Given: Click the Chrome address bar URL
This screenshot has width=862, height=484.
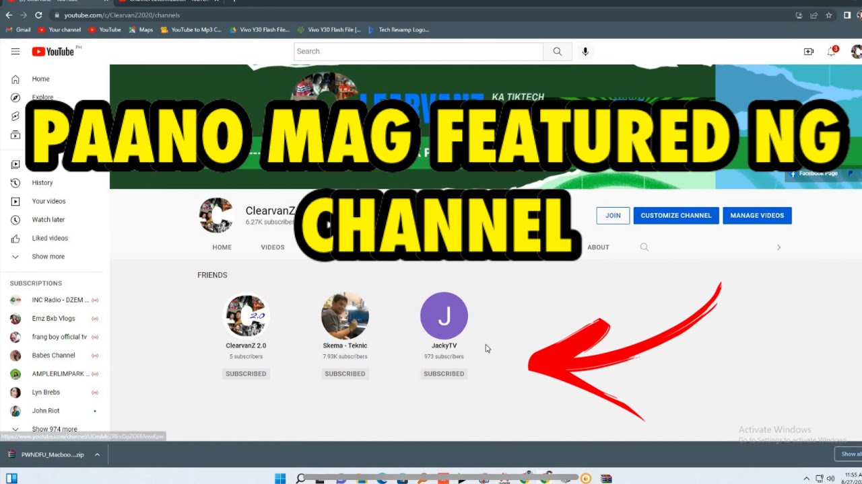Looking at the screenshot, I should tap(122, 15).
